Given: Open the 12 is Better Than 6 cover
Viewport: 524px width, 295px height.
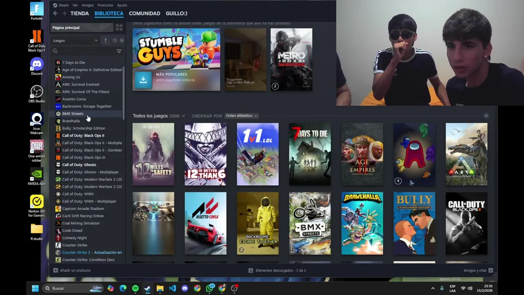Looking at the screenshot, I should click(205, 154).
